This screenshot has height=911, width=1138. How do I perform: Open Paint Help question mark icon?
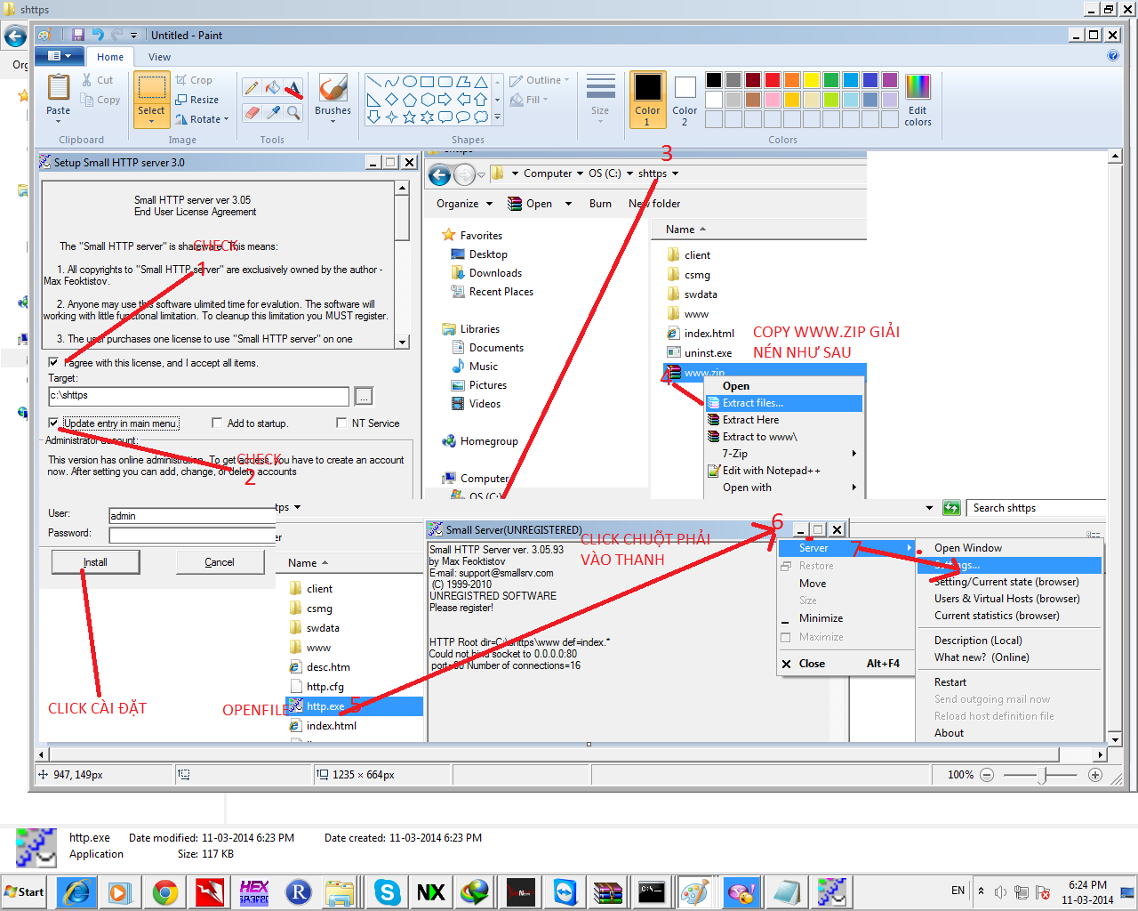1113,55
